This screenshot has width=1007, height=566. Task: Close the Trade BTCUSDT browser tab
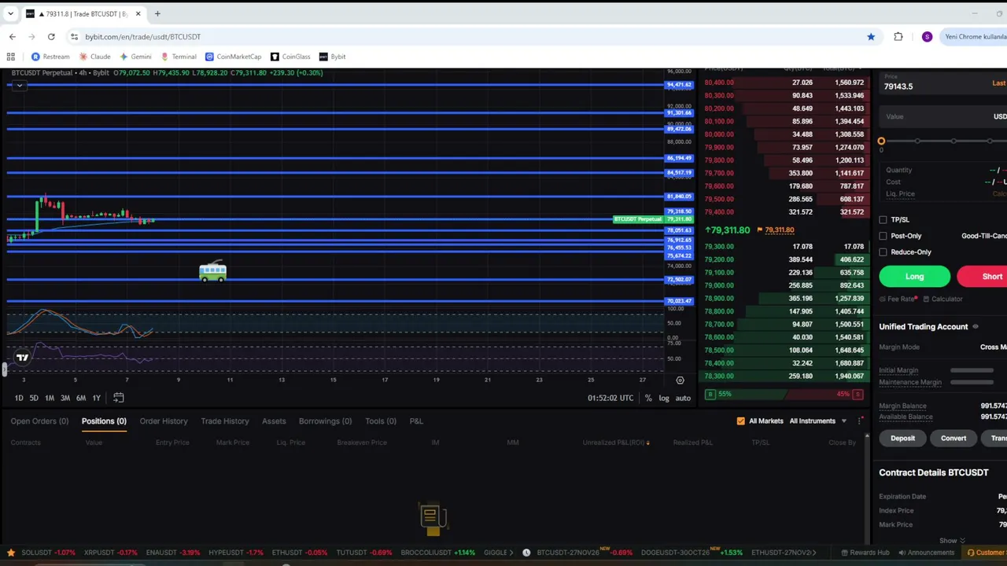pos(138,13)
